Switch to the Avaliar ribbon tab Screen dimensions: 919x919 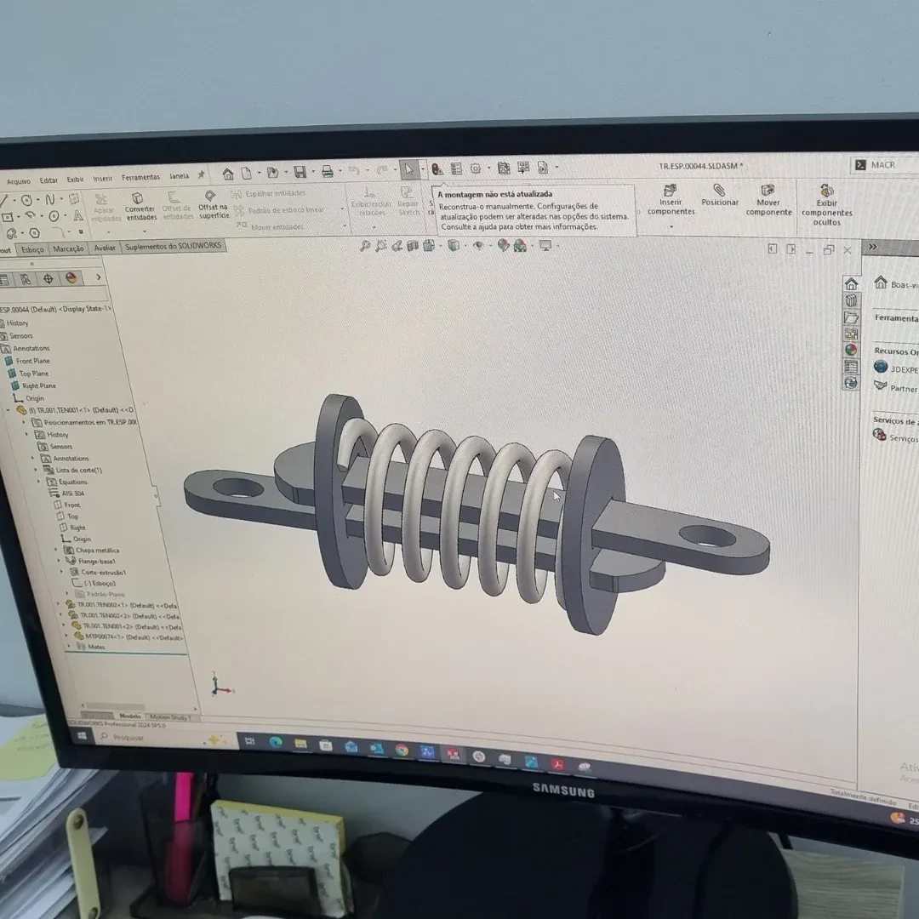click(x=104, y=248)
